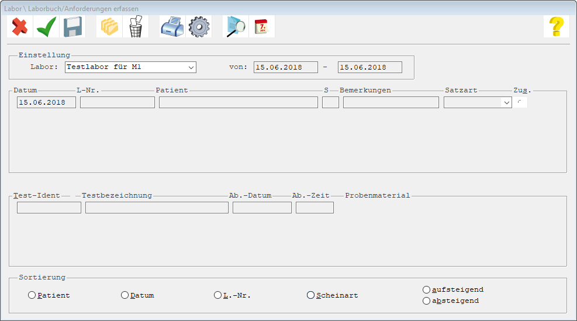Click the trash bin delete icon
This screenshot has width=577, height=321.
point(136,26)
